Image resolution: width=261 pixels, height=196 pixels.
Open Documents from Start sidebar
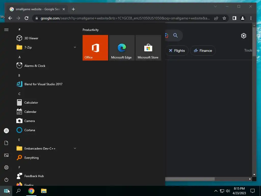click(6, 143)
